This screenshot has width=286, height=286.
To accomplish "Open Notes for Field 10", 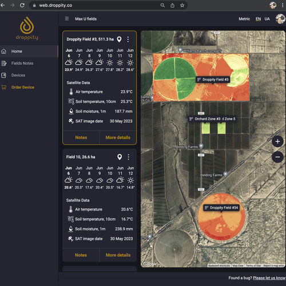I will coord(81,255).
